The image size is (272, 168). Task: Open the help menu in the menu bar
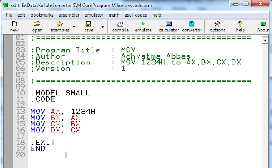(x=157, y=15)
